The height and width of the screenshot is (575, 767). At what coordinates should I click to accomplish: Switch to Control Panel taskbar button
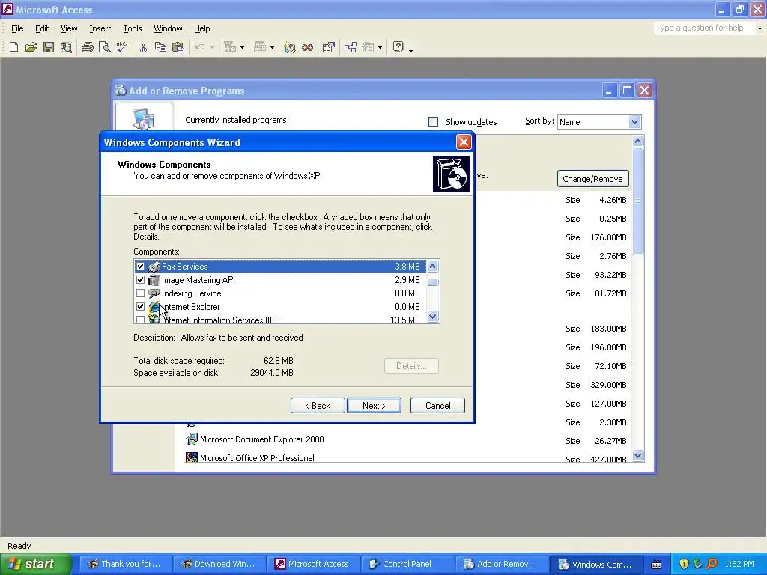click(407, 564)
